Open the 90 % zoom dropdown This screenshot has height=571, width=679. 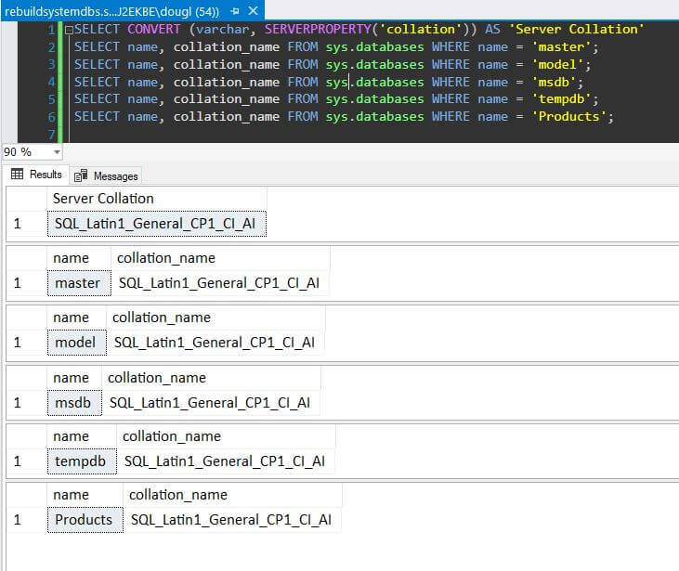click(x=57, y=152)
